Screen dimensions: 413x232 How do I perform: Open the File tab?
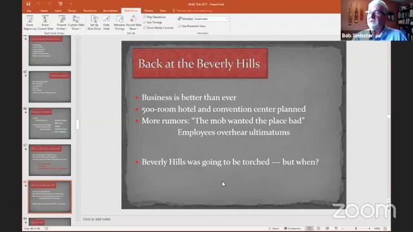click(29, 11)
